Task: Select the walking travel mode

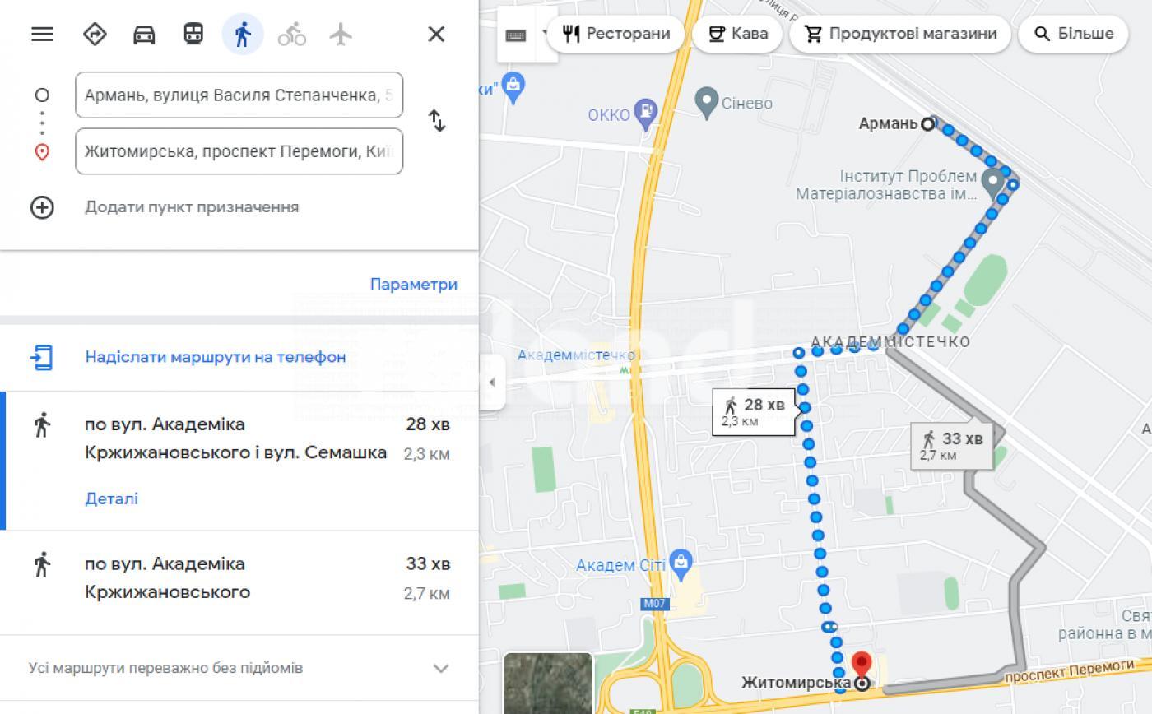Action: tap(243, 34)
